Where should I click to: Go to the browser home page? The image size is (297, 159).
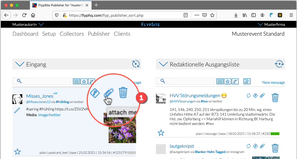[33, 15]
